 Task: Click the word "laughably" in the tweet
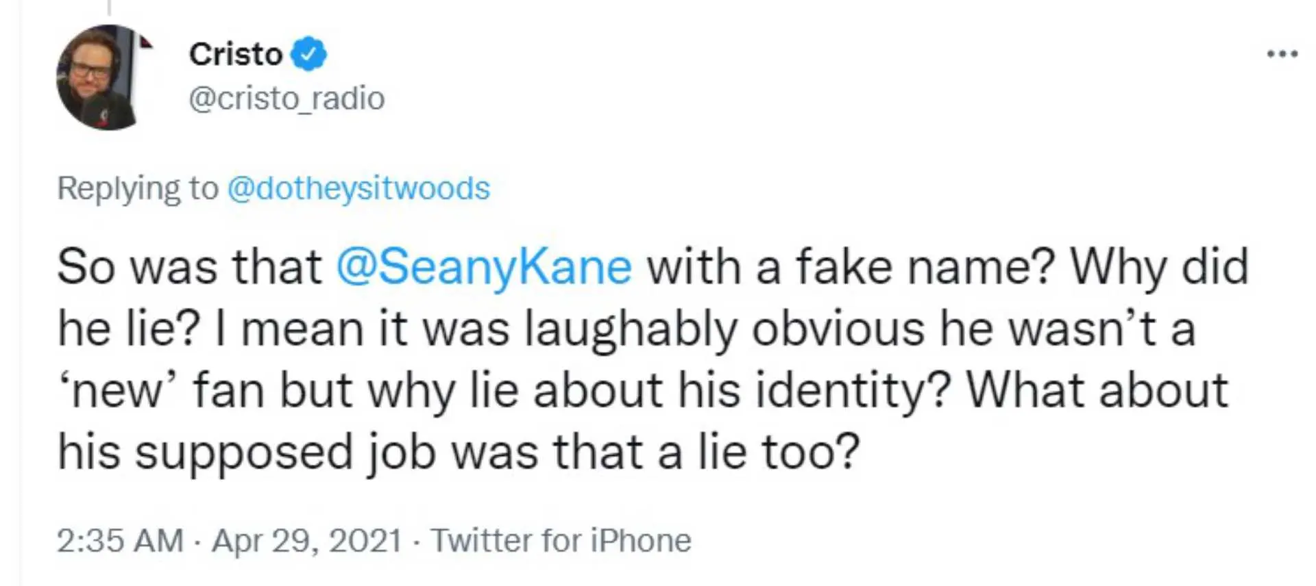(631, 329)
